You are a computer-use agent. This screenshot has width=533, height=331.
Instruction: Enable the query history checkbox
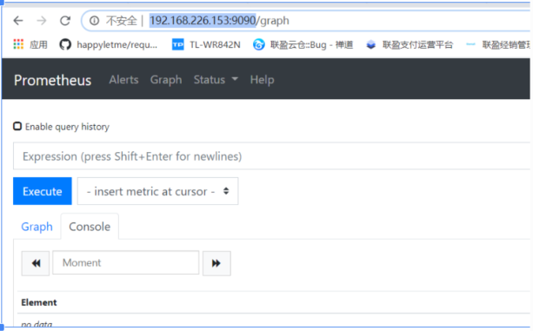pos(17,126)
